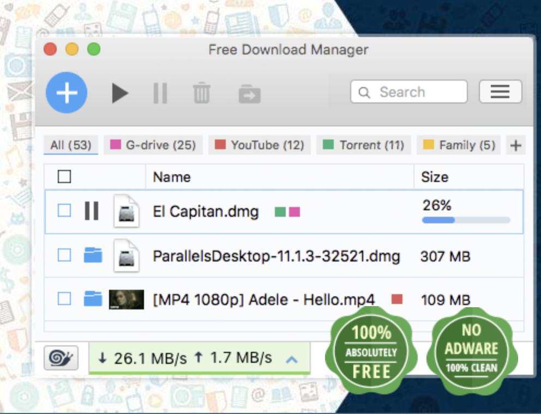
Task: Check the Adele - Hello.mp4 checkbox
Action: pyautogui.click(x=64, y=299)
